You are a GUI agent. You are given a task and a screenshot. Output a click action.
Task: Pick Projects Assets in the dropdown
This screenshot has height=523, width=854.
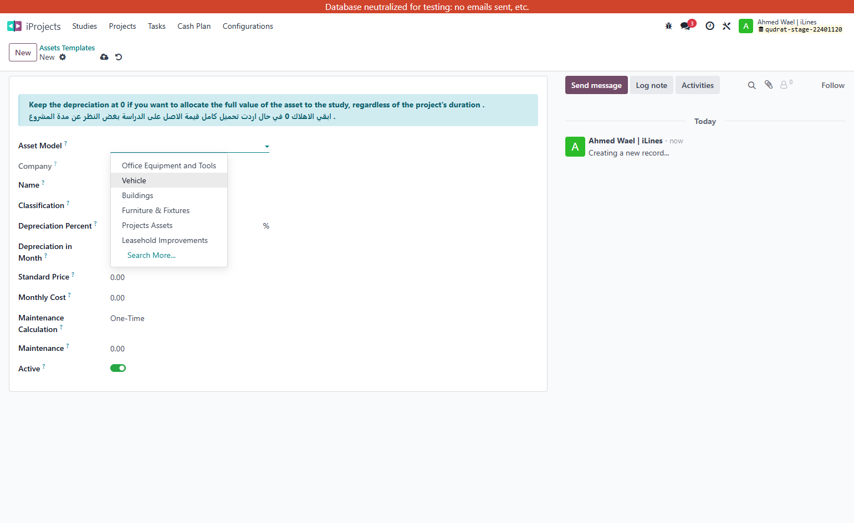pos(169,225)
